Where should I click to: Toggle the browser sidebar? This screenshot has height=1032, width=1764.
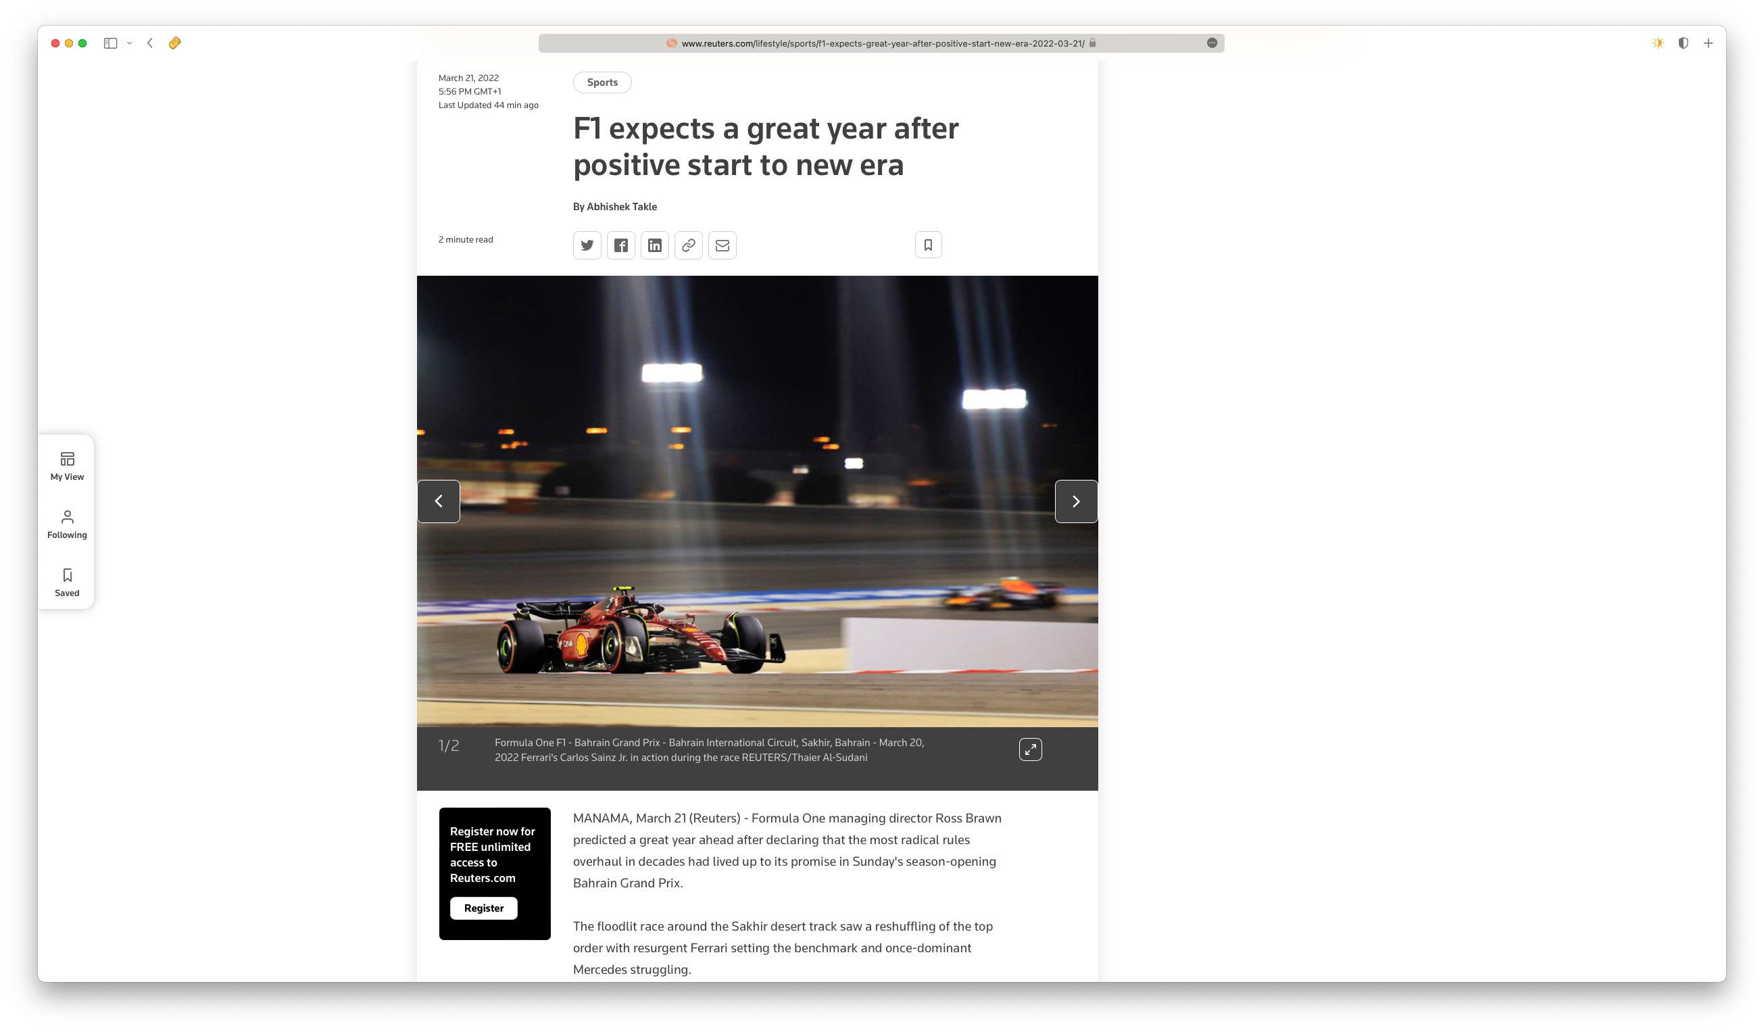(x=110, y=43)
